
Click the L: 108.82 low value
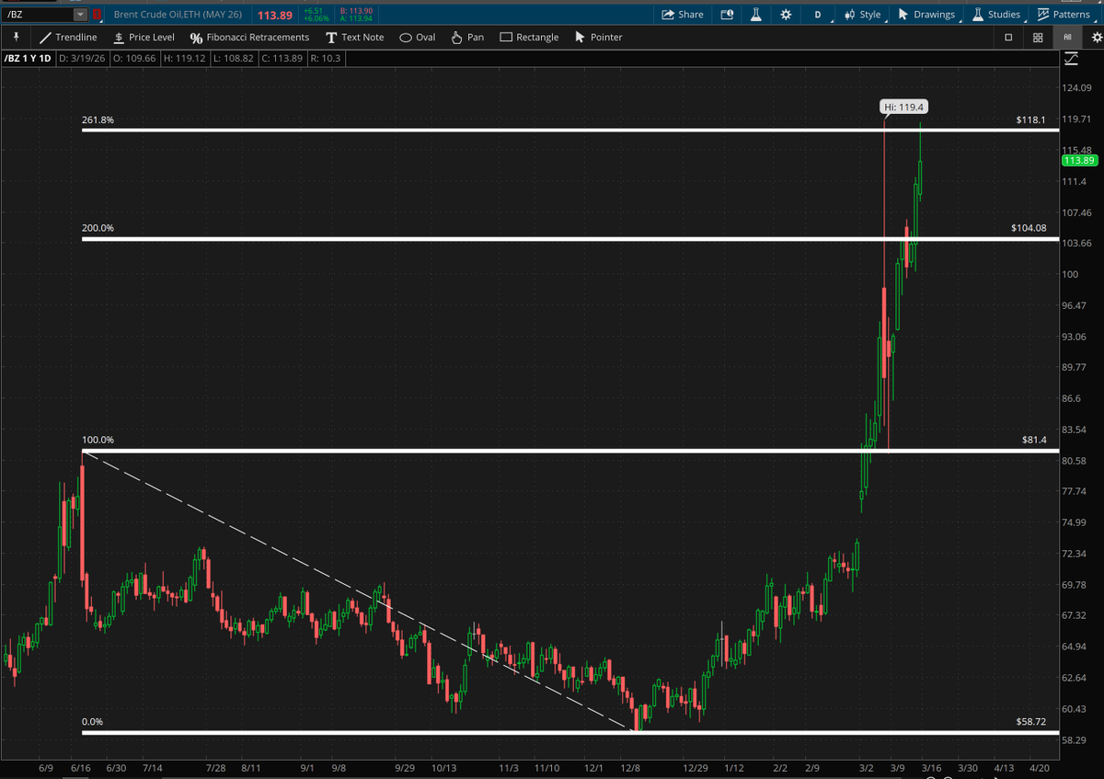pyautogui.click(x=235, y=59)
